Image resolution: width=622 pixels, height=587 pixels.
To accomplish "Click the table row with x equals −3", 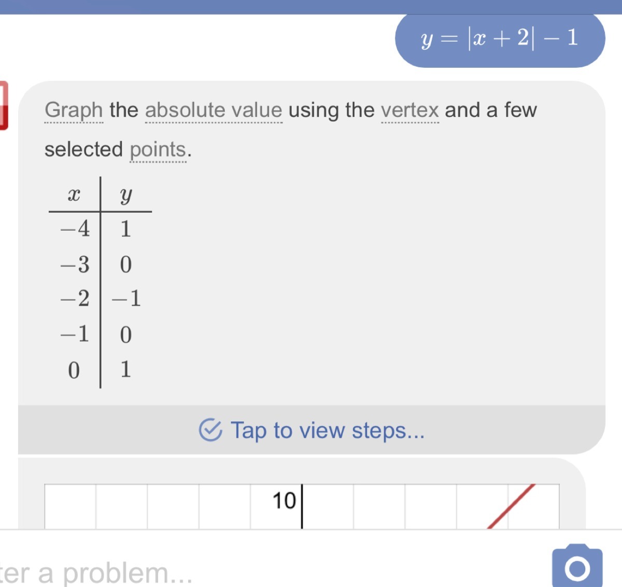I will click(100, 264).
